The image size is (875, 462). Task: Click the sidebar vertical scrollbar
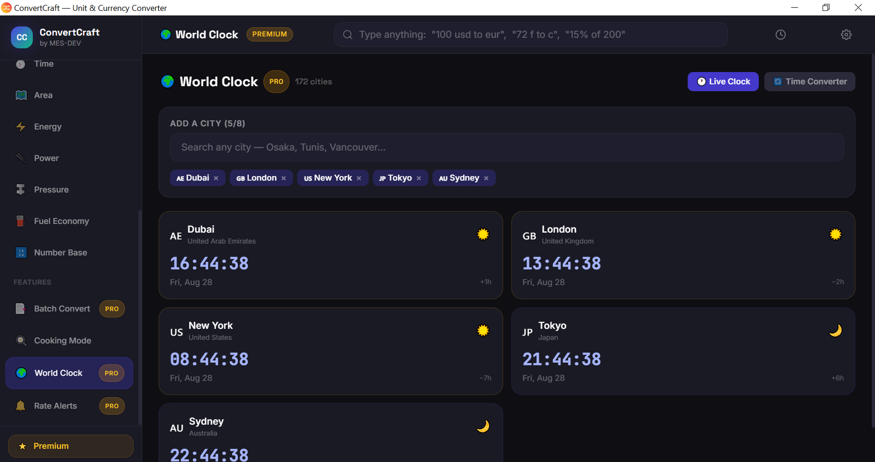pyautogui.click(x=140, y=317)
